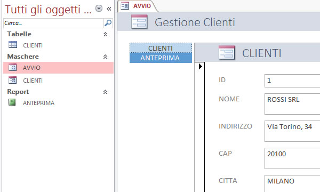Click the CLIENTI table icon in navigation pane
The height and width of the screenshot is (192, 320).
pos(13,45)
